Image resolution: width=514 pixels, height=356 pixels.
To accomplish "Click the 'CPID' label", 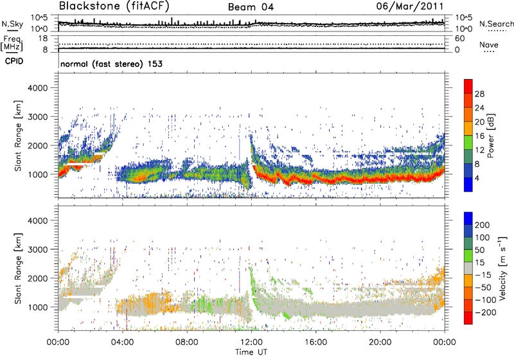I will [x=14, y=61].
